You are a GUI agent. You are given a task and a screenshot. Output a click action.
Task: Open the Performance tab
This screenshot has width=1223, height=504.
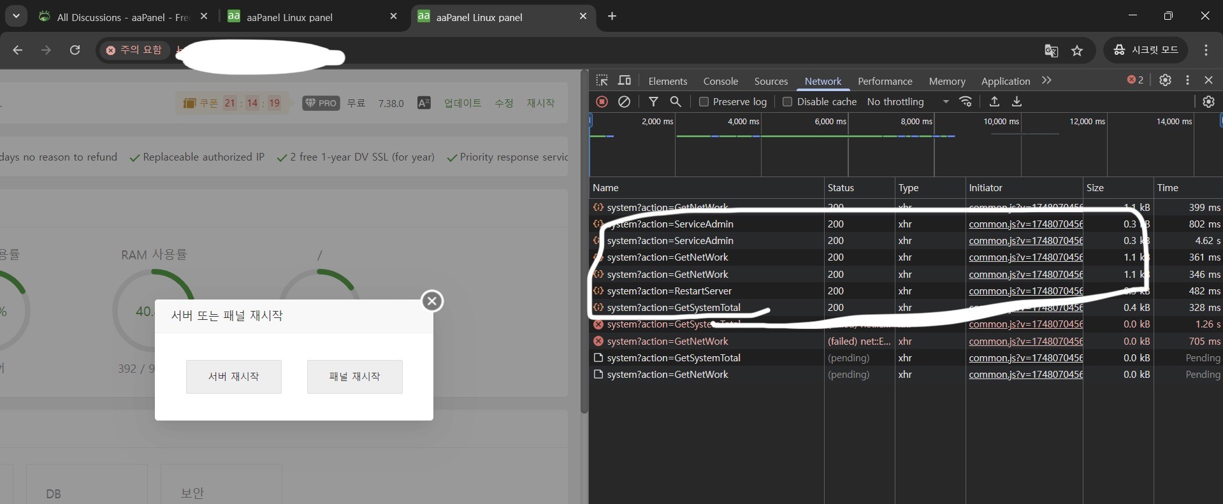(885, 81)
